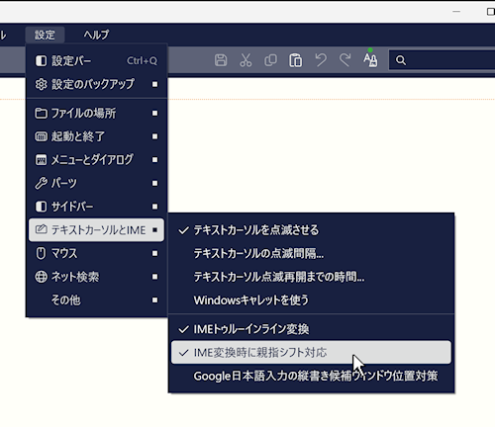Screen dimensions: 495x427
Task: Click the magnifier icon in search box
Action: 401,60
